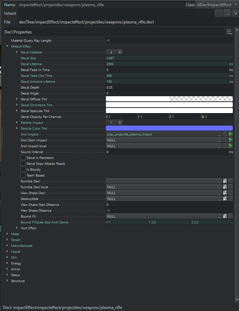
Task: Edit the Decal Size value 0.667
Action: point(169,58)
